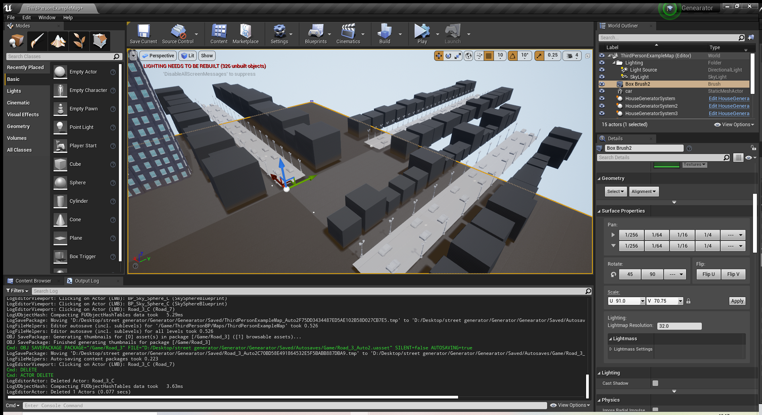Select the Place mode icon
The width and height of the screenshot is (762, 415).
pos(16,41)
